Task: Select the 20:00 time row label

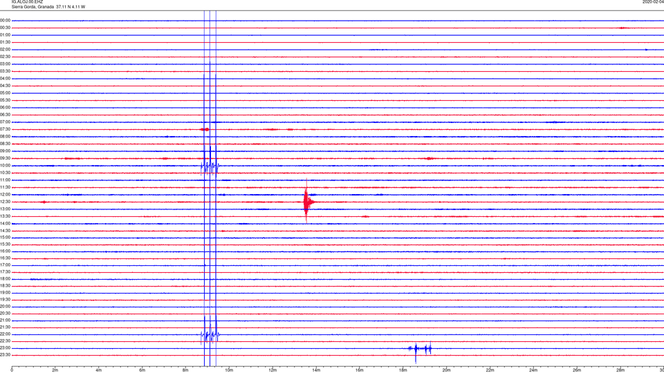Action: pyautogui.click(x=5, y=307)
